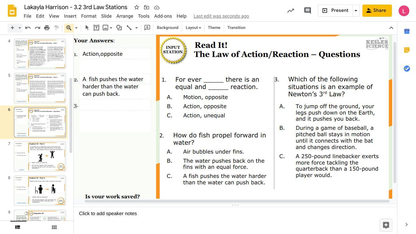Choose the select cursor tool

[87, 28]
